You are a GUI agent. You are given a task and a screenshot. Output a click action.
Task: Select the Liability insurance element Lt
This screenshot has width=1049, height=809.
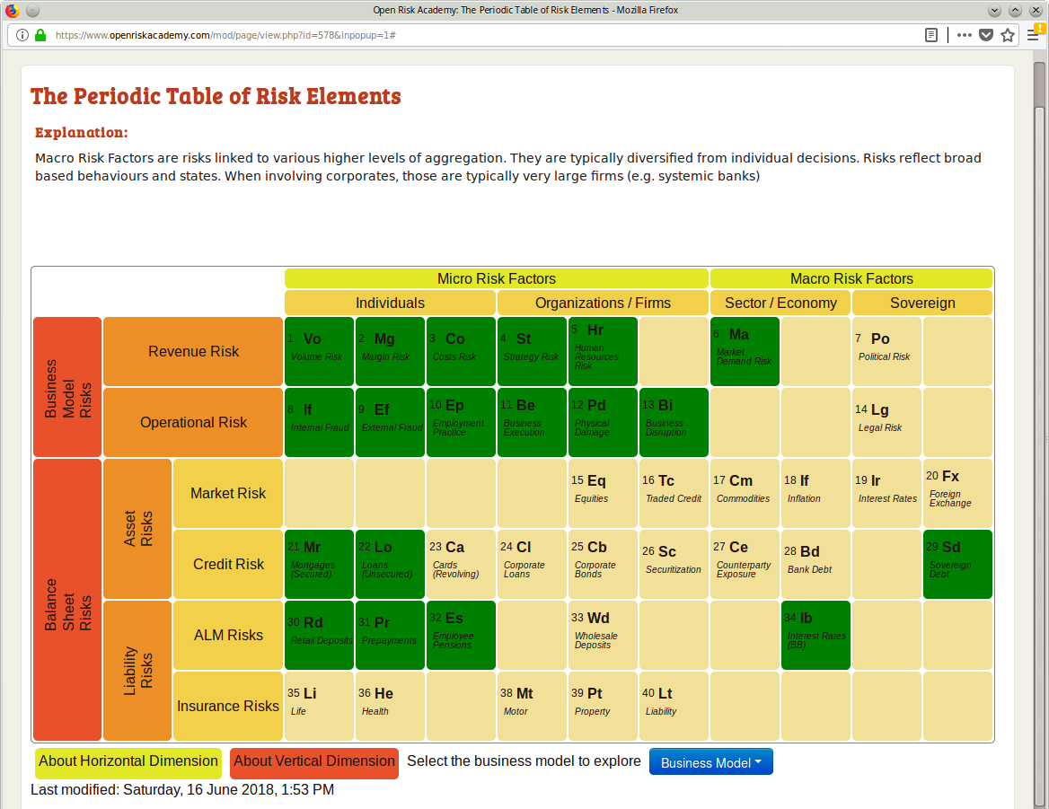674,706
